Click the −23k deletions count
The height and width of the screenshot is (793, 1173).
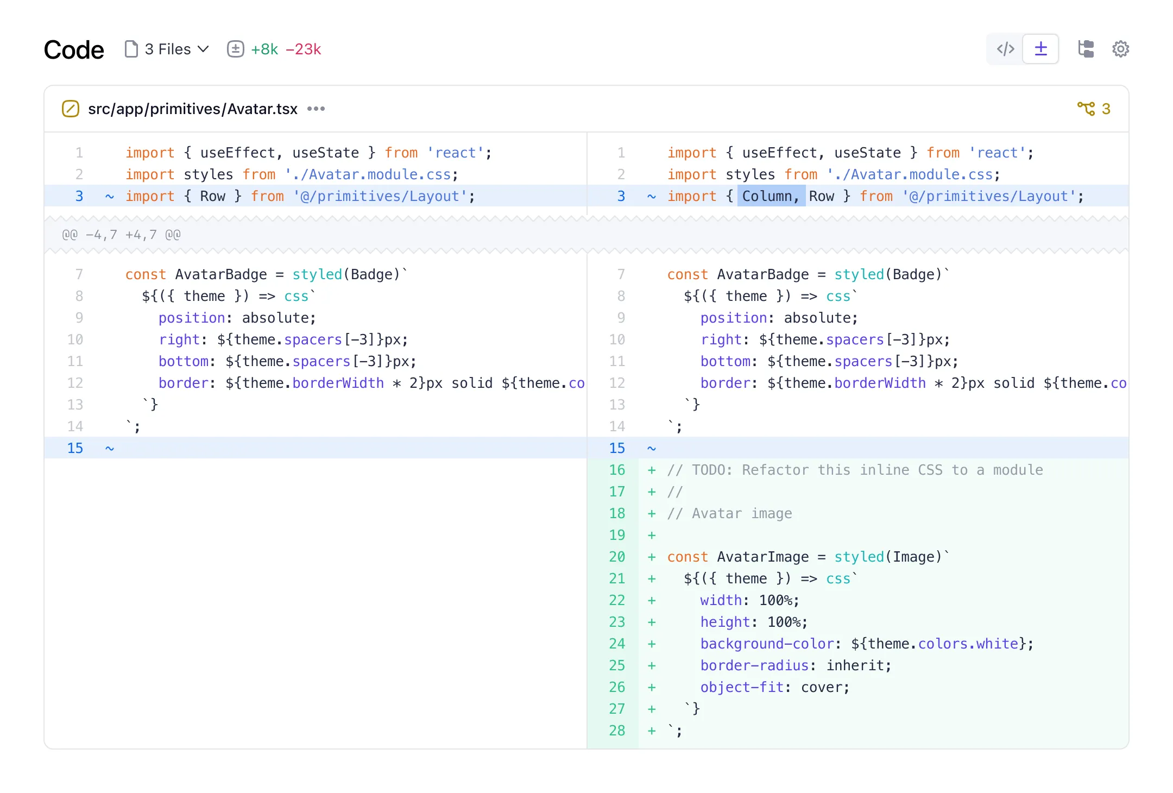click(303, 49)
